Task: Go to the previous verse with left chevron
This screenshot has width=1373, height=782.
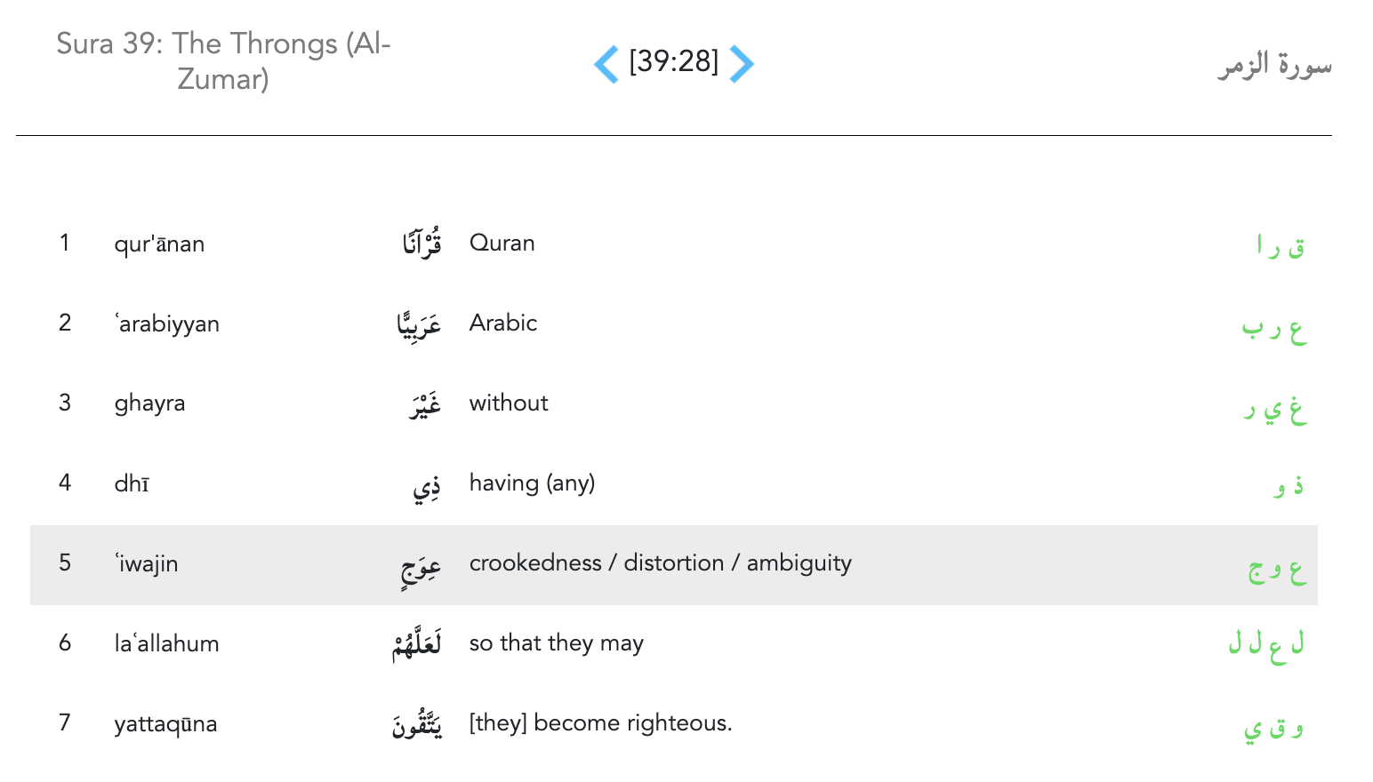Action: 606,64
